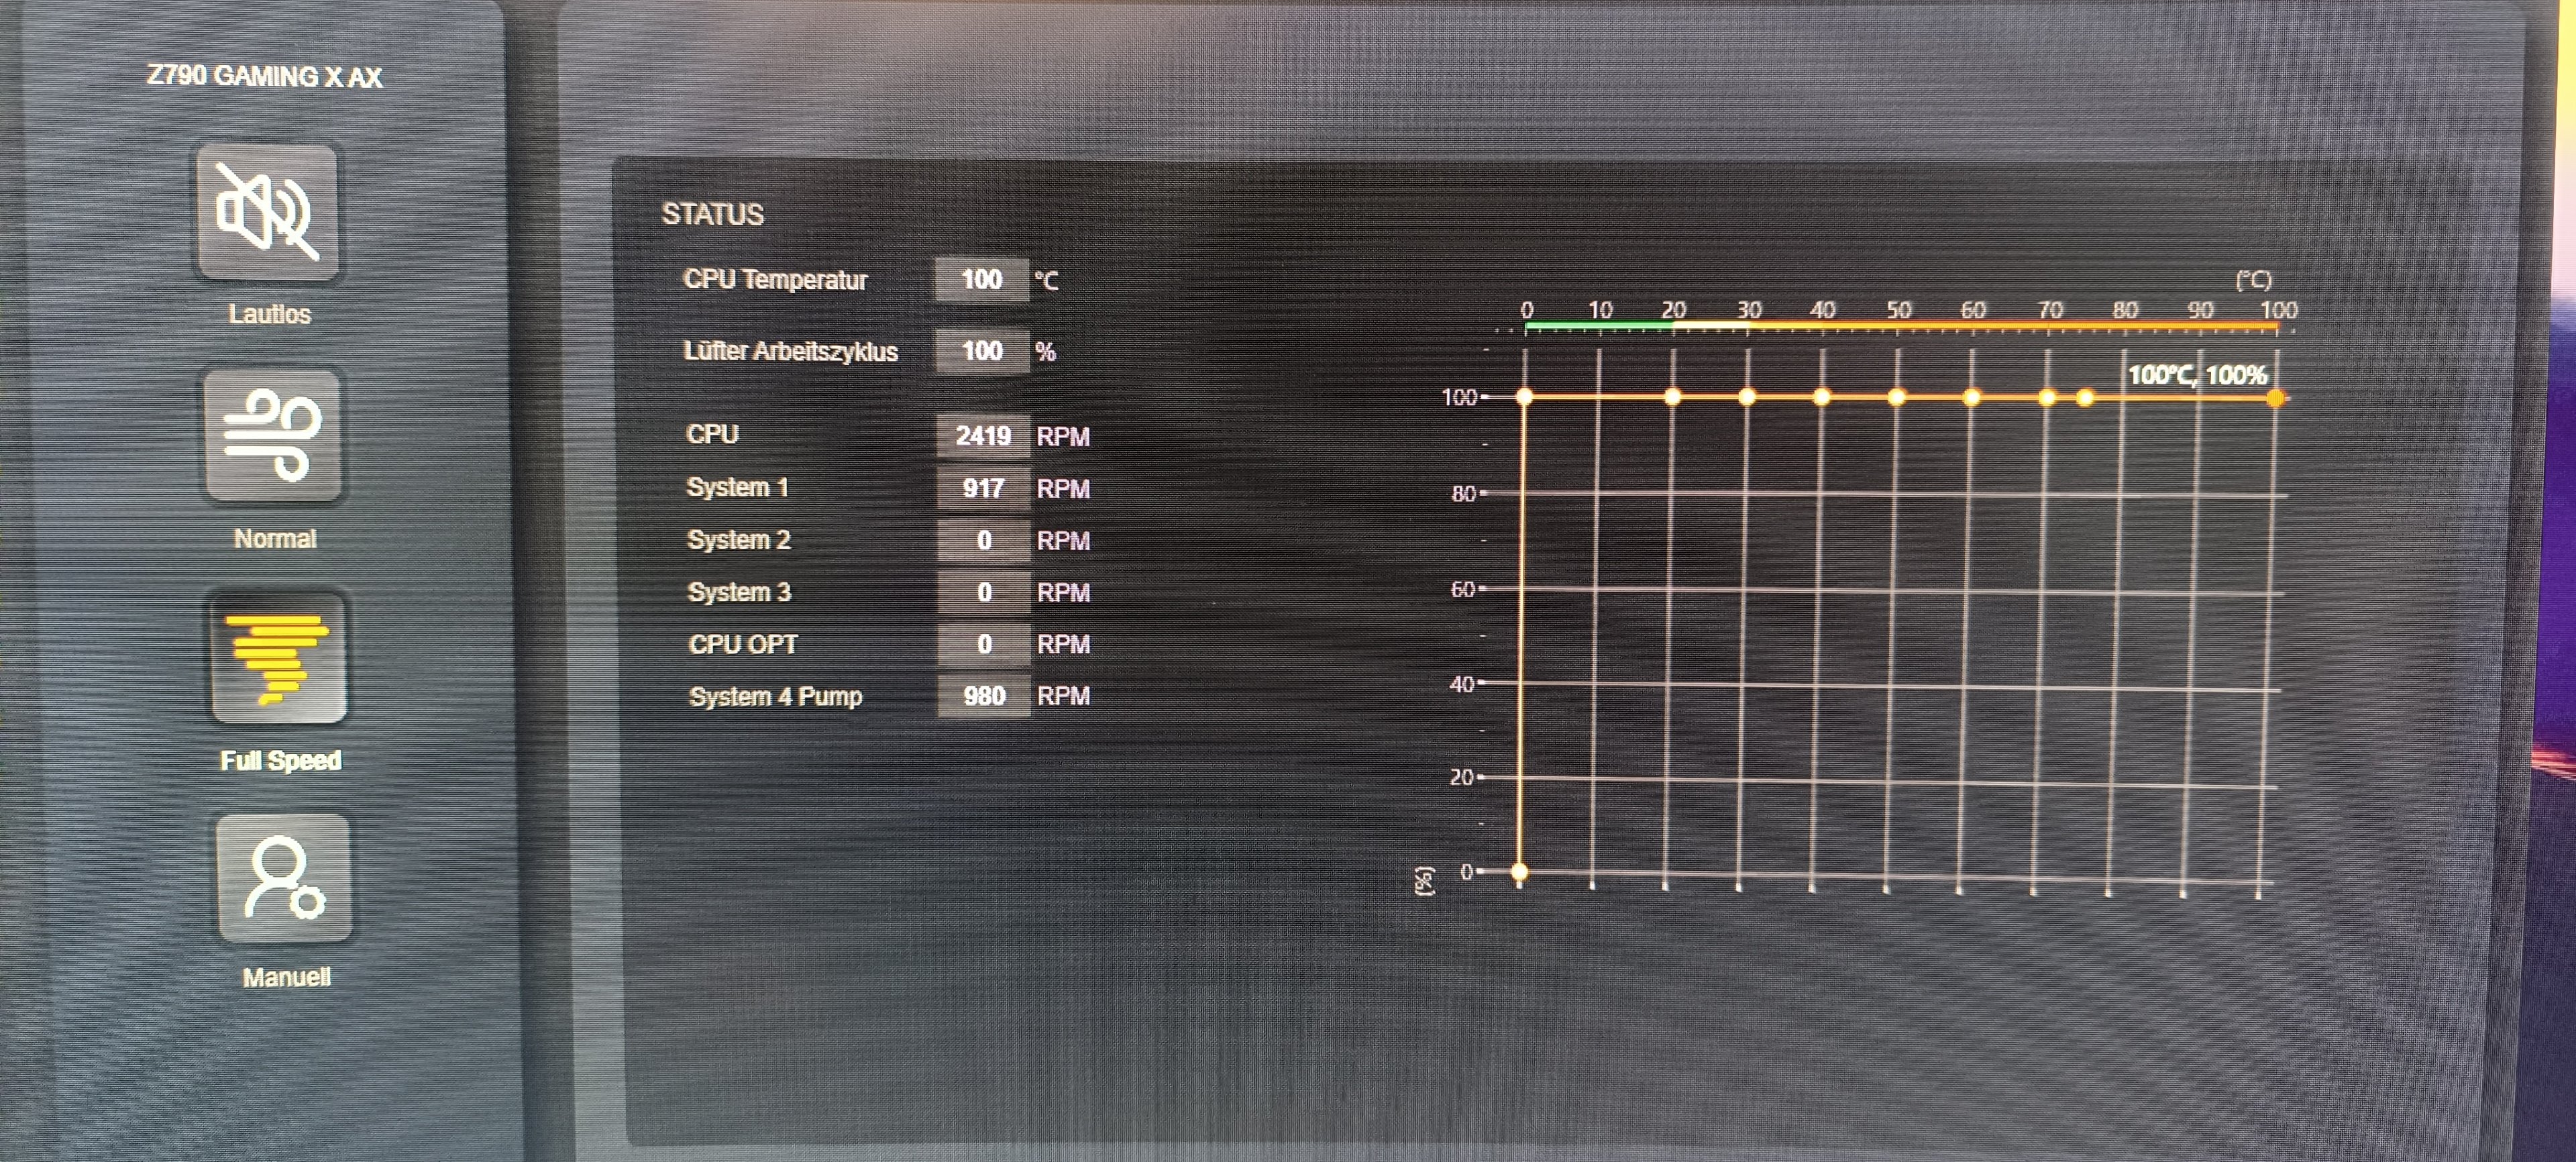Viewport: 2576px width, 1162px height.
Task: Click the System 1 917 RPM value
Action: tap(983, 488)
